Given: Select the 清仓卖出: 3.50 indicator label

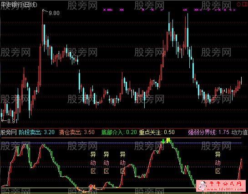Looking at the screenshot, I should tap(77, 132).
